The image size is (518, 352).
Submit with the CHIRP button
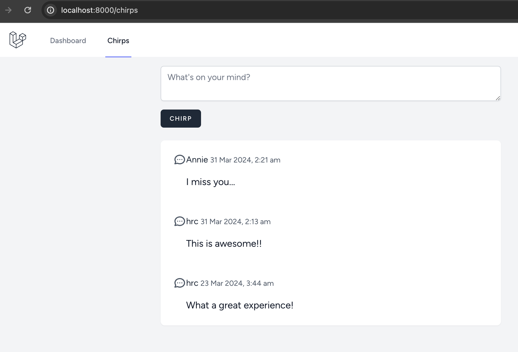pyautogui.click(x=181, y=119)
